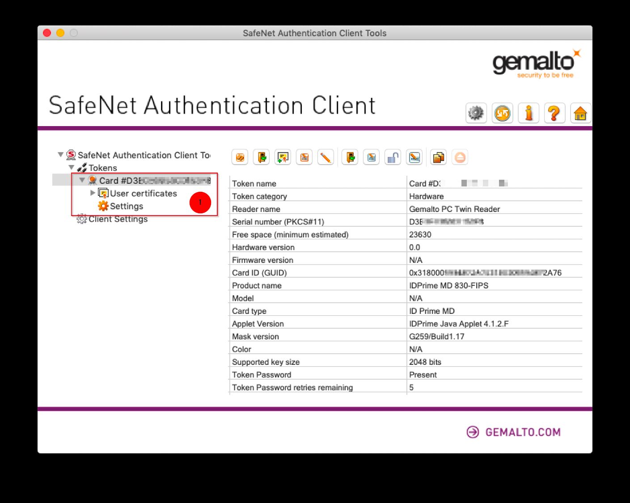Click the Token Password value 'Present'

[423, 375]
